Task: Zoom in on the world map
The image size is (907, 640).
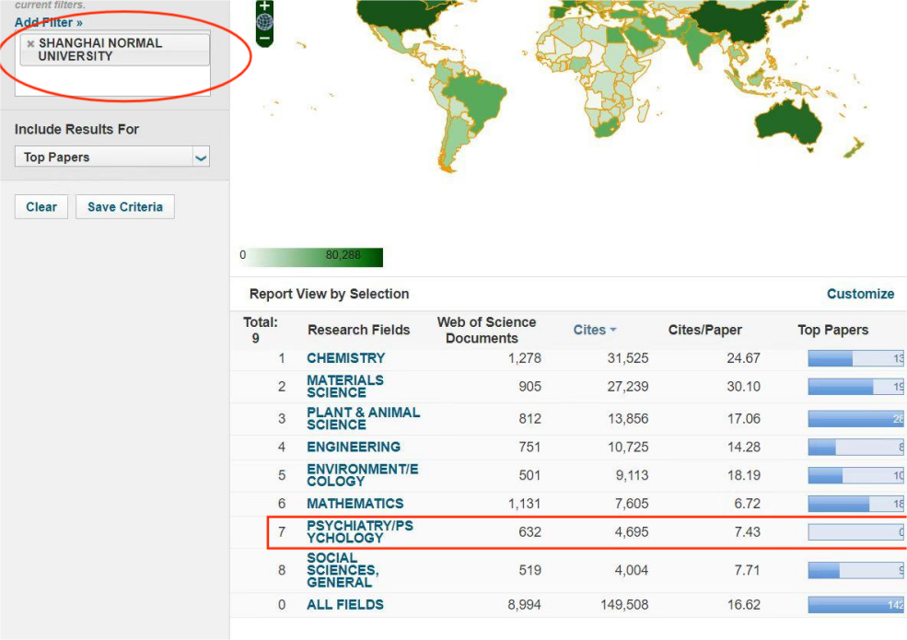Action: click(x=264, y=6)
